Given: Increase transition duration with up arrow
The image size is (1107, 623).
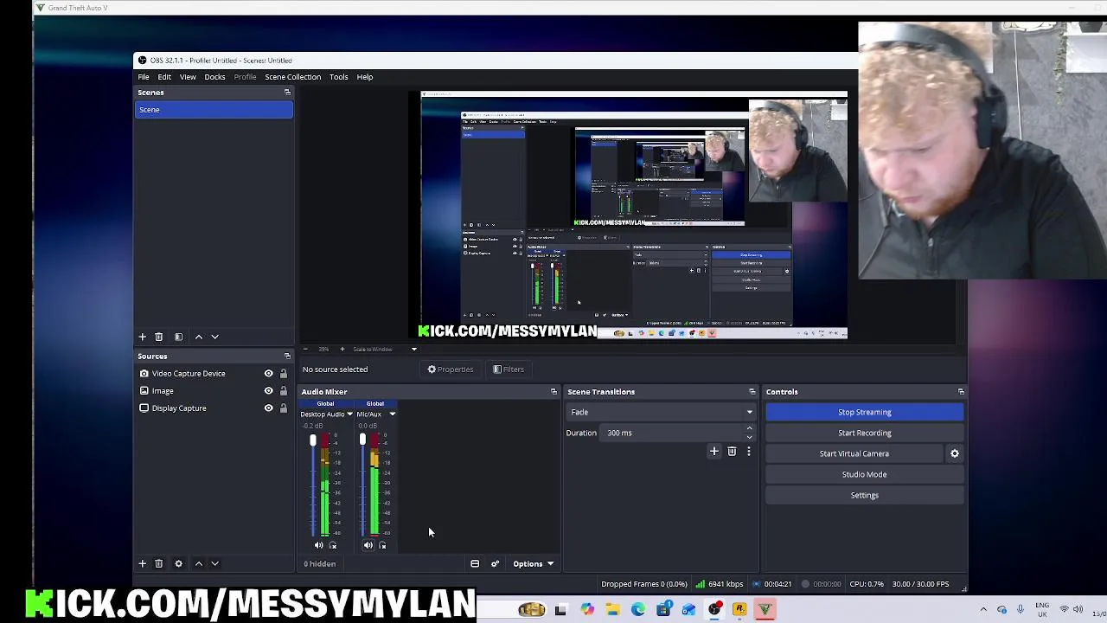Looking at the screenshot, I should click(749, 429).
